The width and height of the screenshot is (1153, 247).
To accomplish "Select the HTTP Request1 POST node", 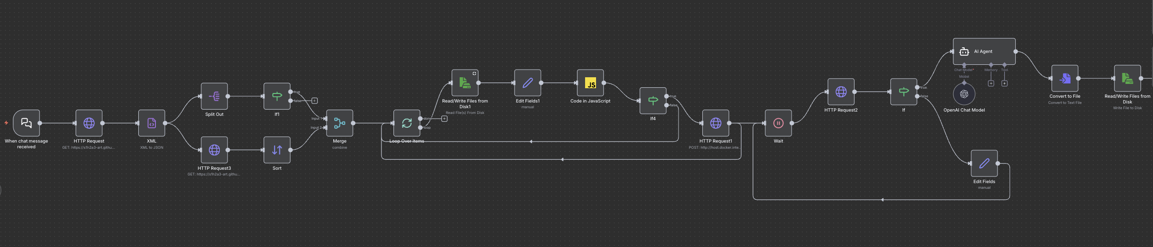I will click(715, 123).
